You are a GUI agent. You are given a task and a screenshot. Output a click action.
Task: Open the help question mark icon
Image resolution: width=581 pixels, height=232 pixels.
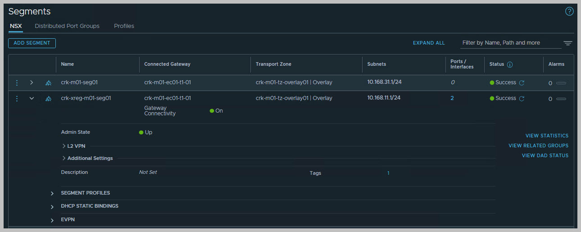[x=569, y=12]
